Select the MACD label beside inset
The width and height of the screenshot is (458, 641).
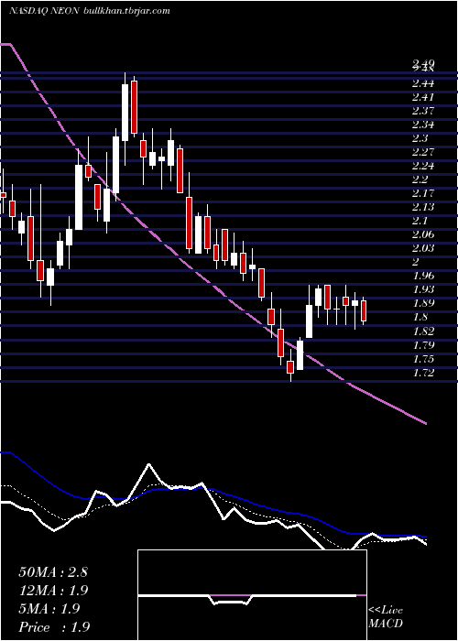386,624
